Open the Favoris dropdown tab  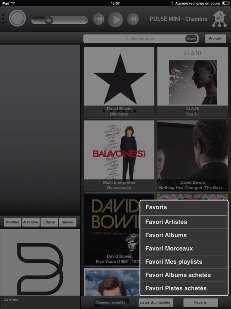tap(200, 303)
